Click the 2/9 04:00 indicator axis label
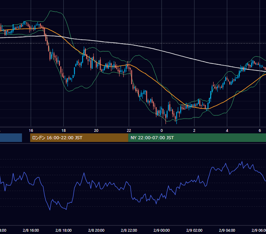Screen dimensions: 266x234 pos(227,230)
